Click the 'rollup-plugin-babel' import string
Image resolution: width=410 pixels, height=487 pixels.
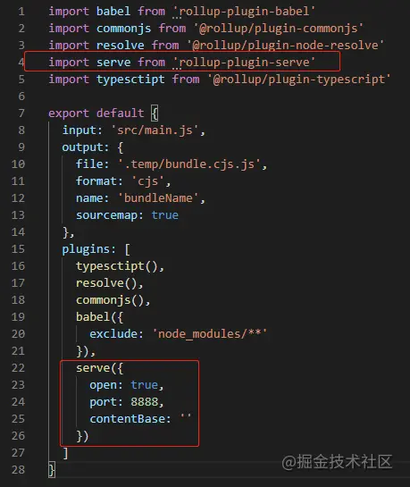[244, 12]
